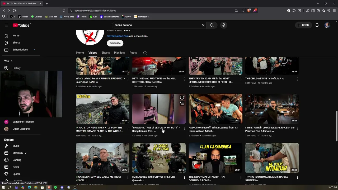Add the jet oil video to queue

[182, 103]
